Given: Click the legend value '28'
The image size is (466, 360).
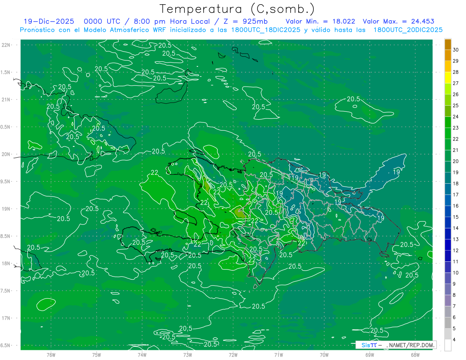Looking at the screenshot, I should pos(456,72).
